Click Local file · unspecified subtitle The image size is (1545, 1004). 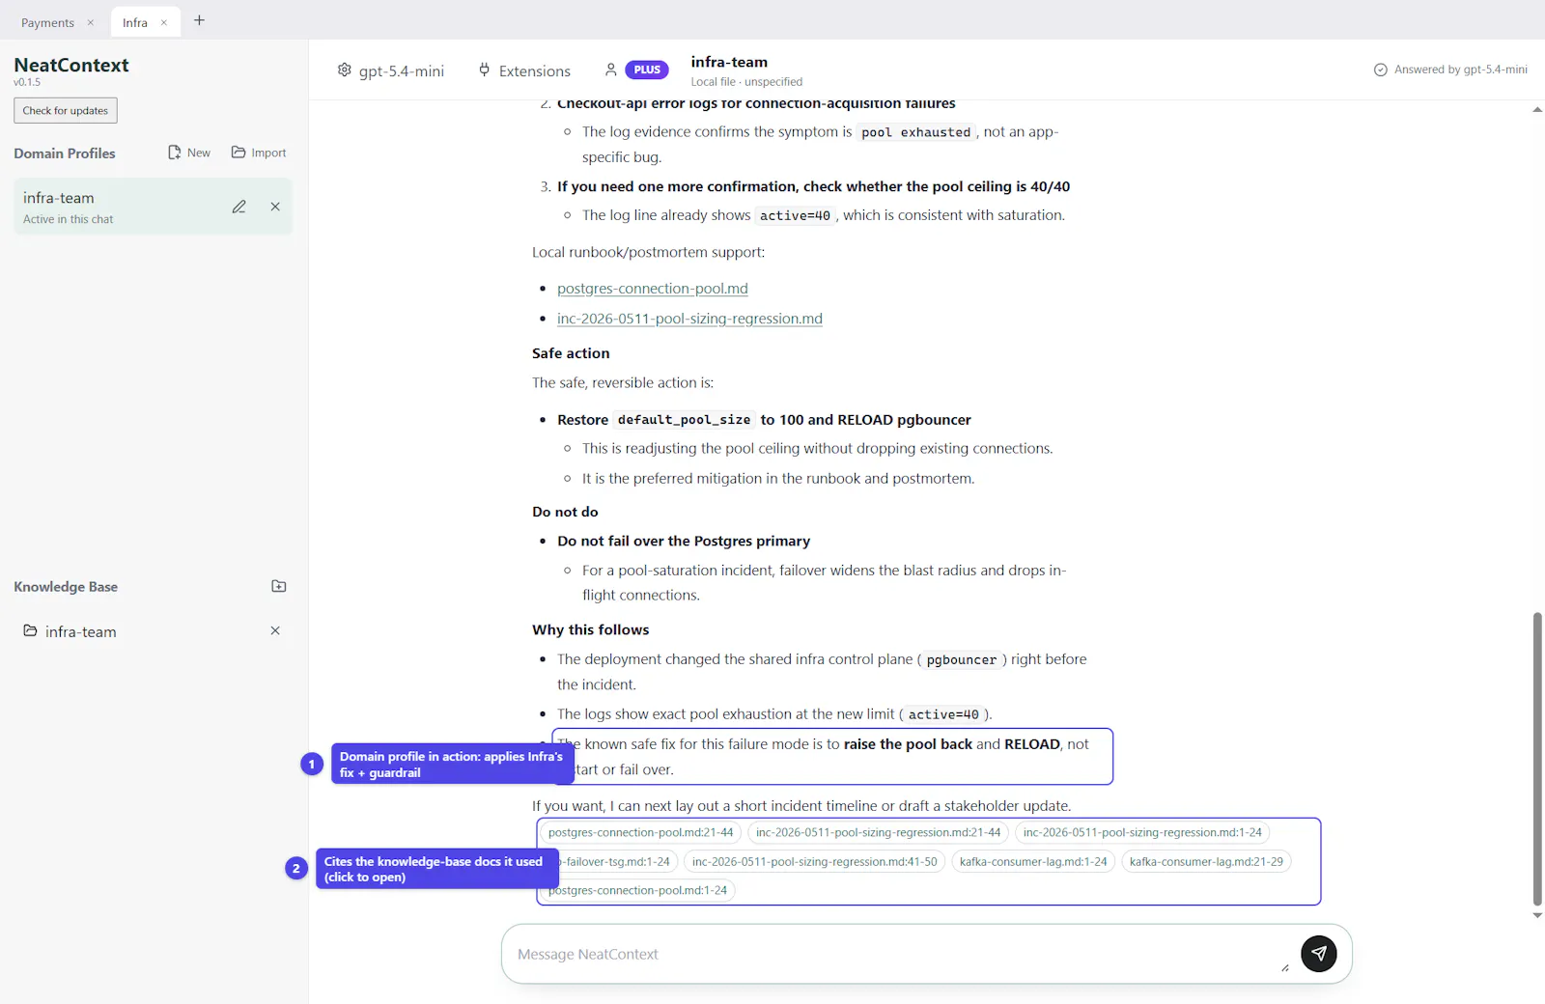(746, 82)
